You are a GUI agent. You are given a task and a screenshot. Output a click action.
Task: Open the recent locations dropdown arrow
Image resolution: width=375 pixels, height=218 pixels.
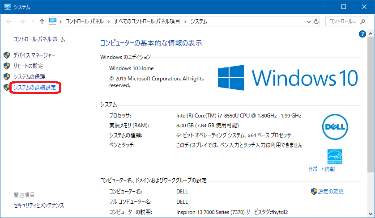point(33,21)
